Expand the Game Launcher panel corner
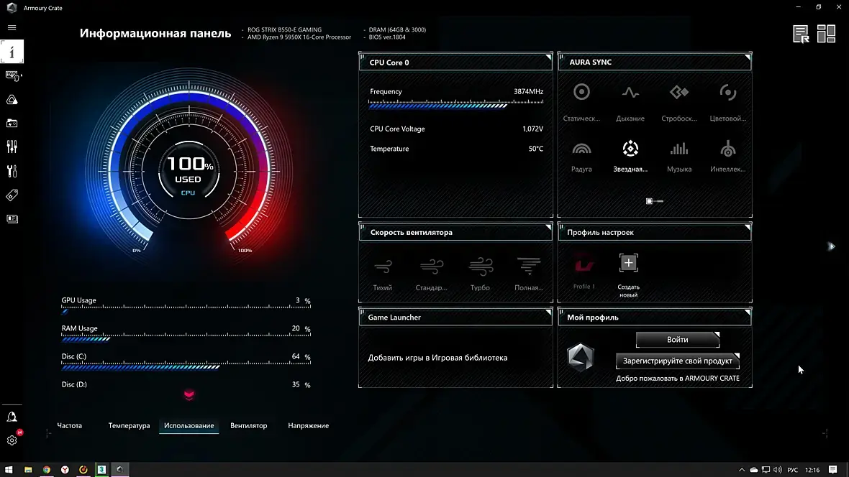The width and height of the screenshot is (849, 477). [x=548, y=312]
